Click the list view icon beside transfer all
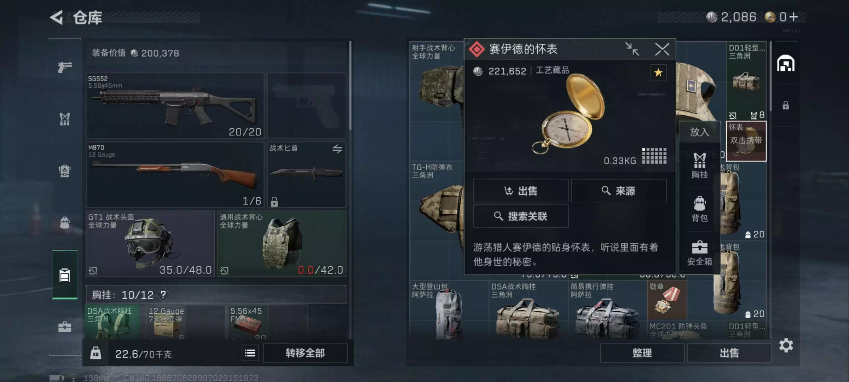 click(250, 353)
